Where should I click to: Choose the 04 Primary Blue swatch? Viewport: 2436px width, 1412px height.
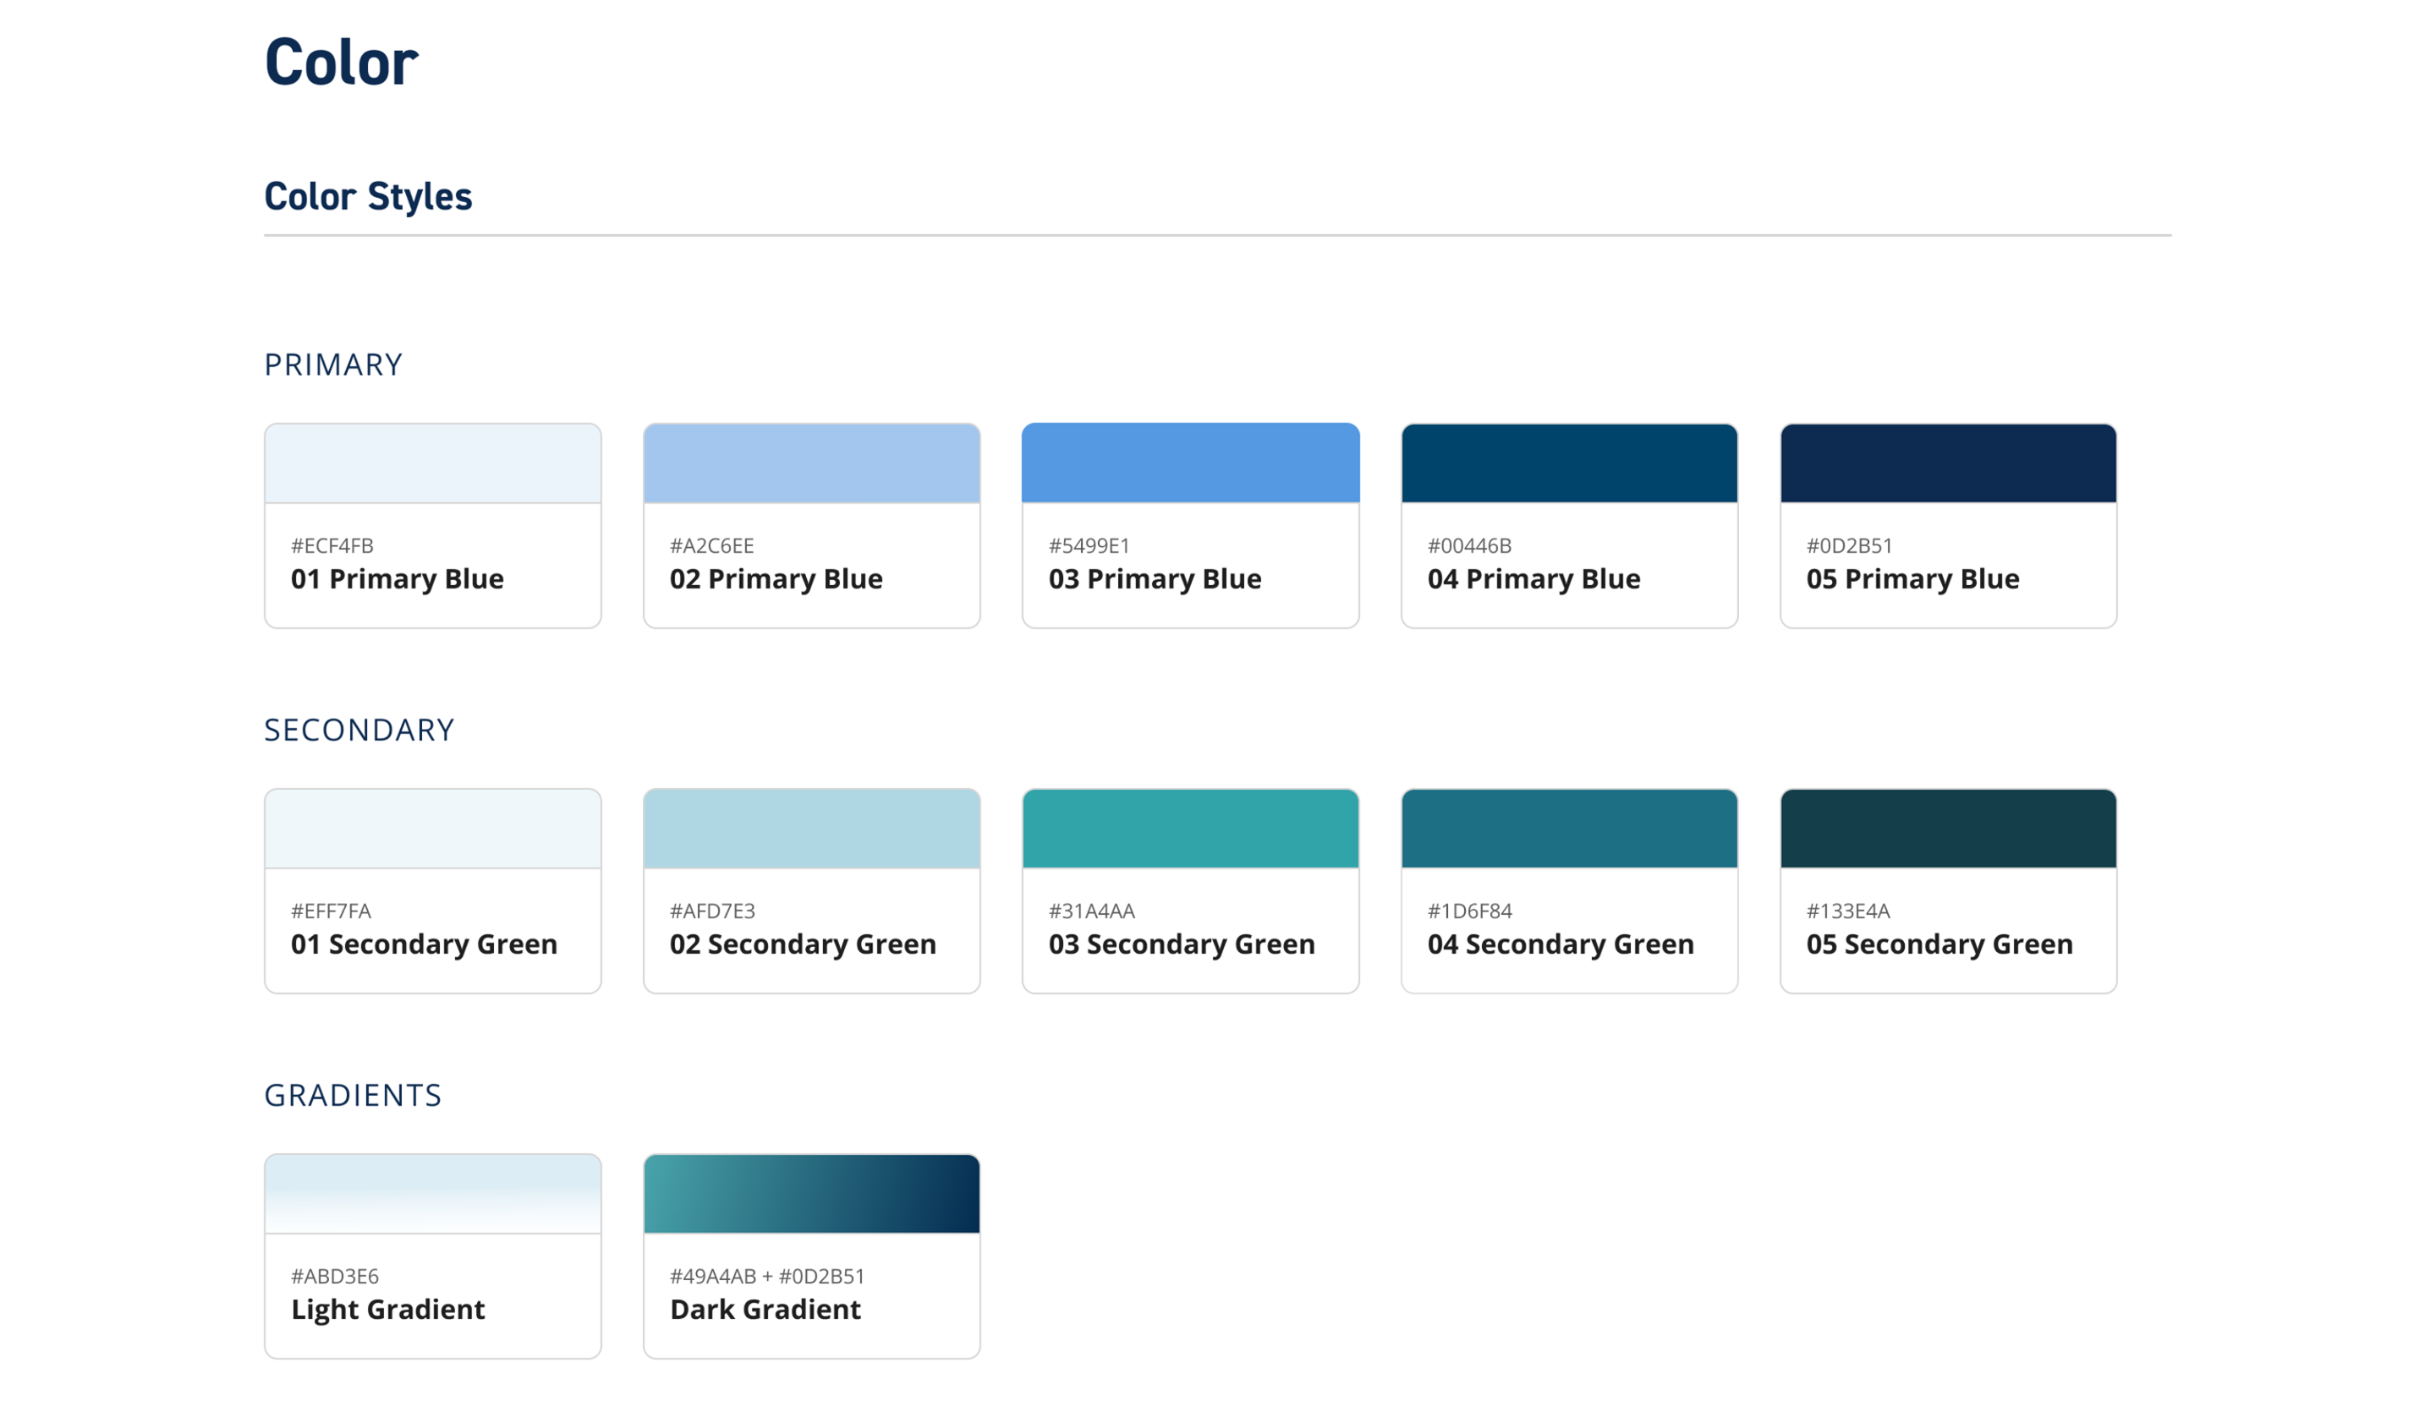click(1569, 463)
